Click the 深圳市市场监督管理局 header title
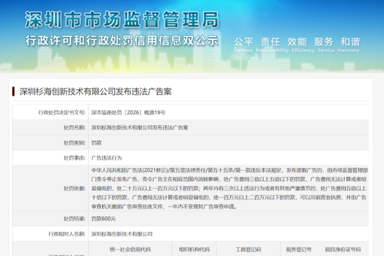This screenshot has width=384, height=256. 122,20
